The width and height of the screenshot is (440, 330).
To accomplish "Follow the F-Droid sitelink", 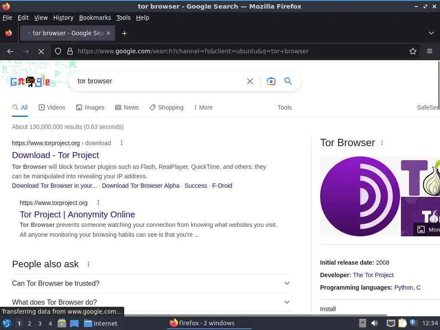I will point(222,186).
